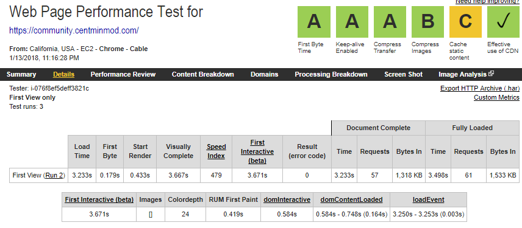
Task: Click the 0.179s First Byte value
Action: (110, 175)
